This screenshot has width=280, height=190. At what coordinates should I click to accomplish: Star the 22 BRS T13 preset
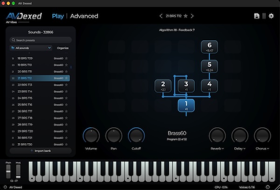tap(66, 85)
